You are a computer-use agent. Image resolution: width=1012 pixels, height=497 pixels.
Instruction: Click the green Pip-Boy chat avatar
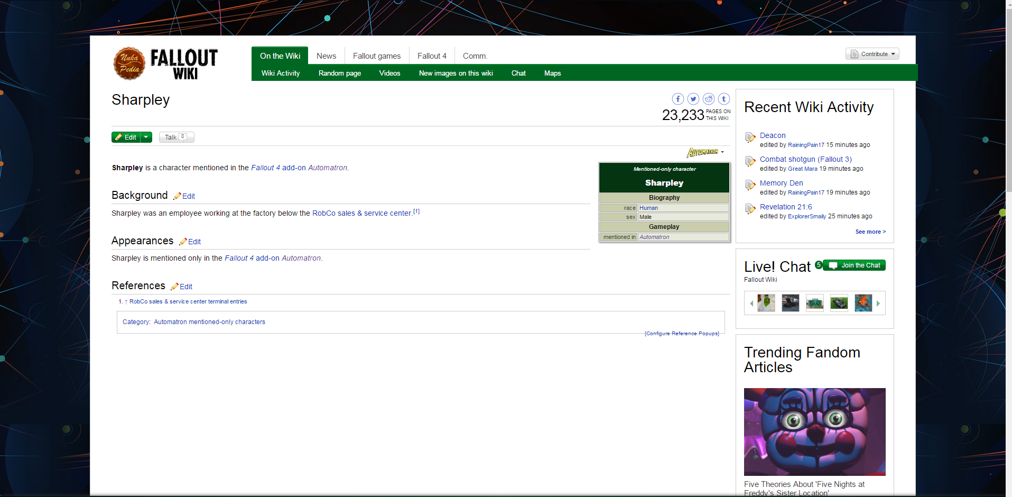[766, 303]
